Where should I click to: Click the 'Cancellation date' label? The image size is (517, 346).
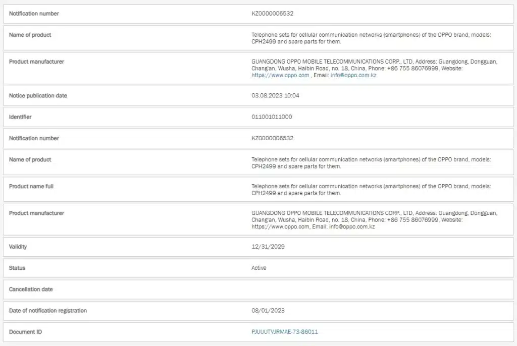[31, 290]
